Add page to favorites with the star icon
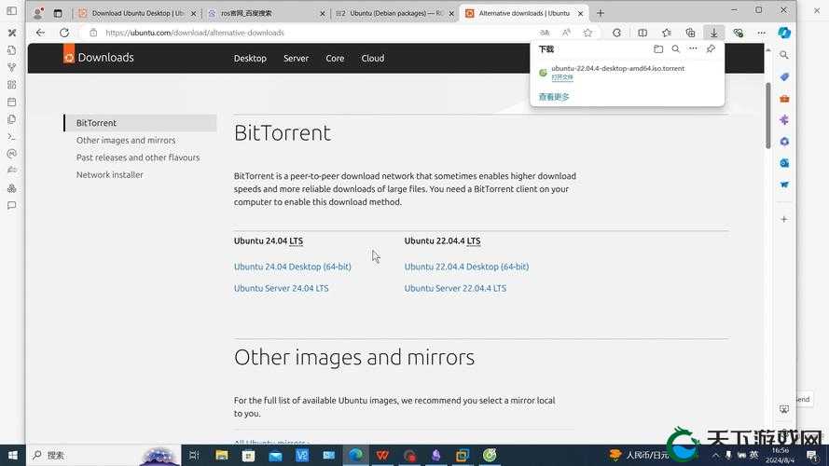This screenshot has height=466, width=829. coord(587,33)
